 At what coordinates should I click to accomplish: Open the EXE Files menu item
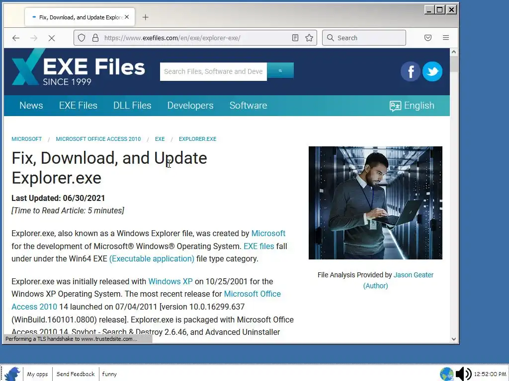[78, 106]
